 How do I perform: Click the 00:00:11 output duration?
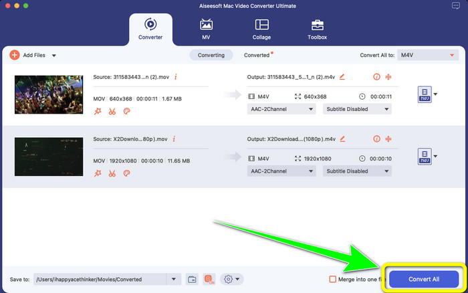381,96
